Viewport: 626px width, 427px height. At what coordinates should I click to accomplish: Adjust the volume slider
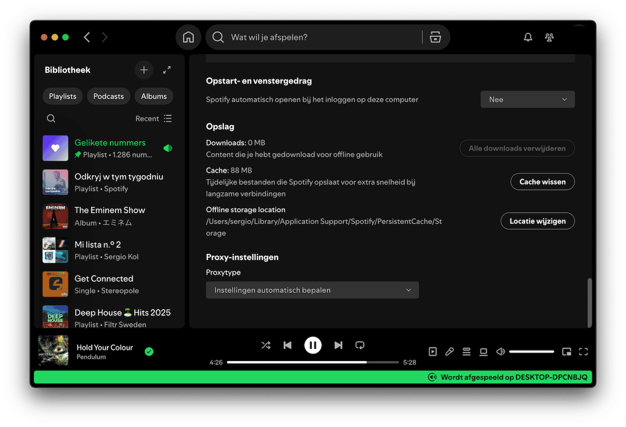[x=532, y=351]
